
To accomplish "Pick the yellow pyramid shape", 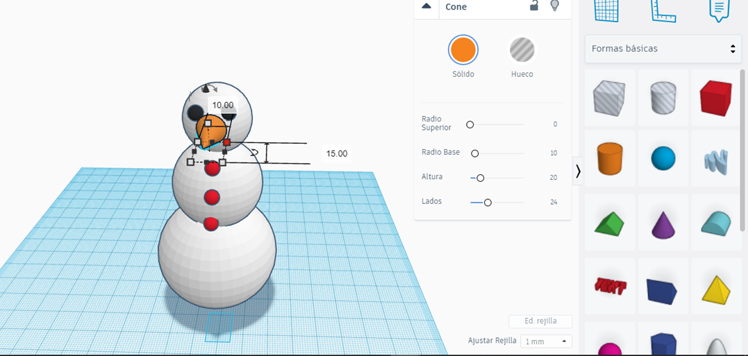I will (716, 289).
